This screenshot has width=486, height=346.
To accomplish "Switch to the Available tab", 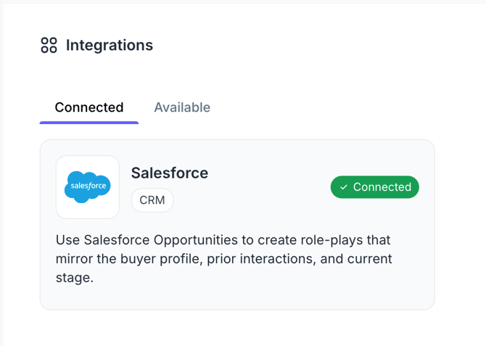I will tap(182, 107).
